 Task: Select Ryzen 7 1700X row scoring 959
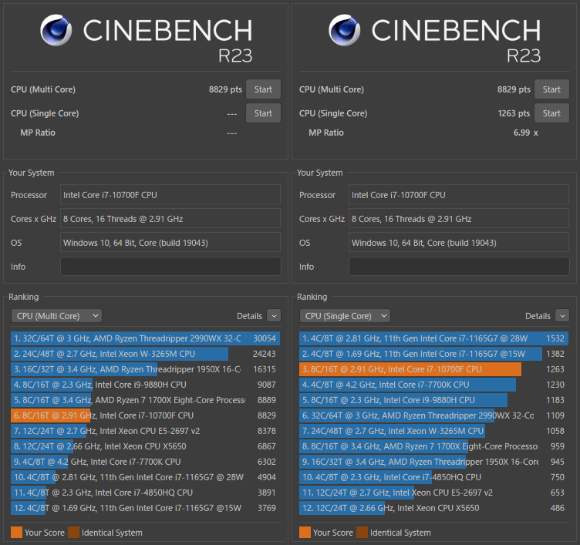tap(434, 446)
